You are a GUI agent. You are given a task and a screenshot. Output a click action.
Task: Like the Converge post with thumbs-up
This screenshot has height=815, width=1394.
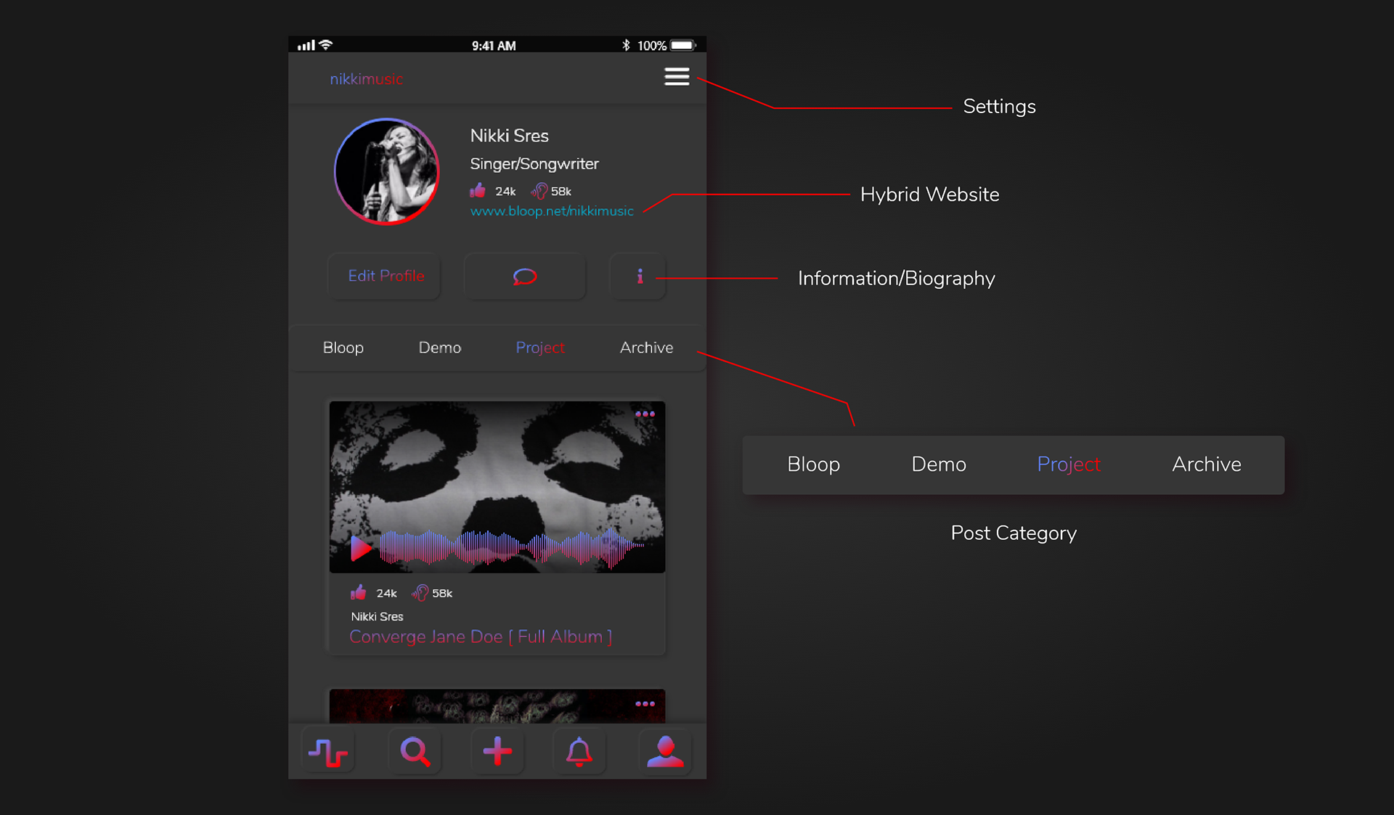click(358, 593)
